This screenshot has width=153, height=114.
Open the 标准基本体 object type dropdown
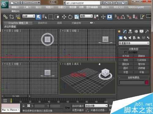(x=134, y=43)
